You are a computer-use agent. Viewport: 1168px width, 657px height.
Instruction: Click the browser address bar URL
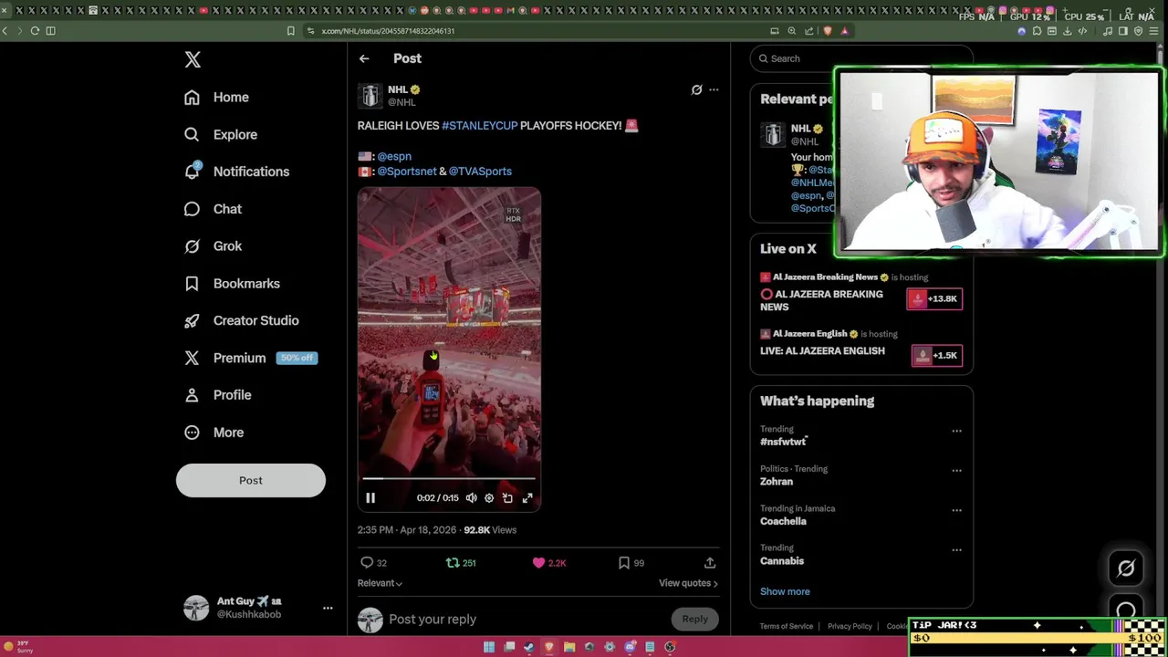388,31
